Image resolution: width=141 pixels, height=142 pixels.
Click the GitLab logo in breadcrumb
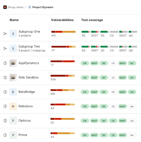click(x=5, y=7)
